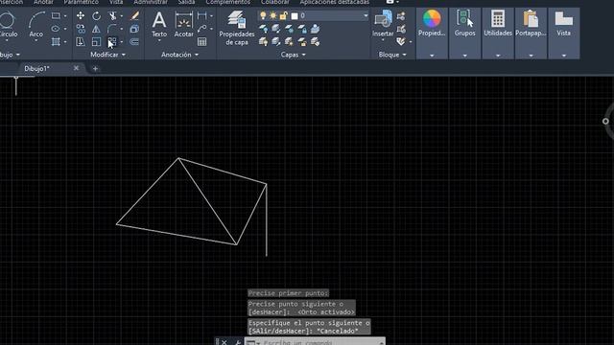Toggle layer 0 on/off lightbulb

(x=263, y=15)
